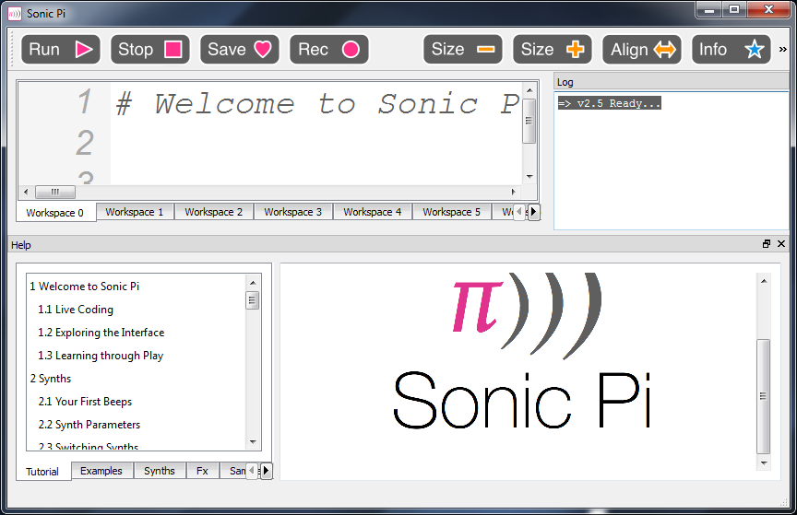Start recording with the Rec button

tap(329, 49)
